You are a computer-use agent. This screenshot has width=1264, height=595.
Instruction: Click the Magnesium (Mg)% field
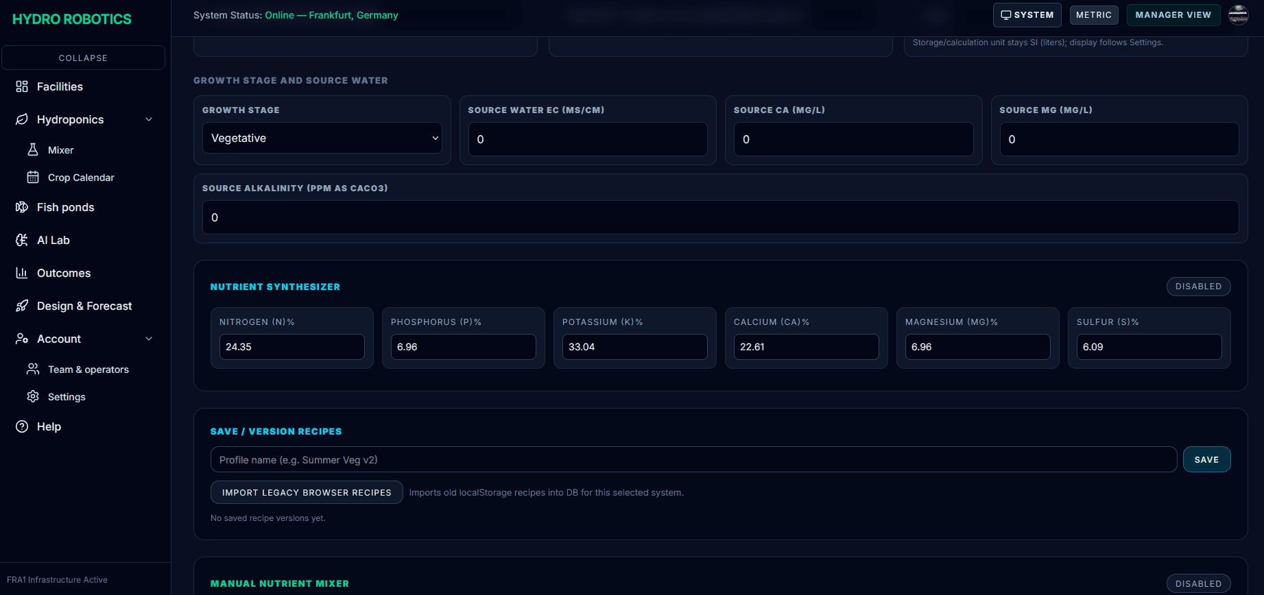(x=978, y=347)
